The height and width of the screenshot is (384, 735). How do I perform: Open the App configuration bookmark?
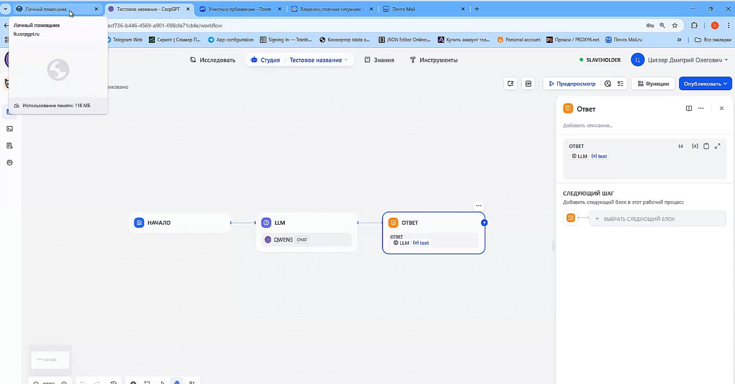click(231, 40)
